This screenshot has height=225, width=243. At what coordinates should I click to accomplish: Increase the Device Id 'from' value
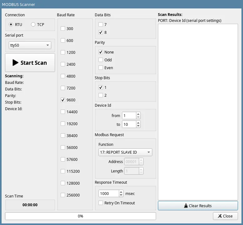(x=138, y=114)
